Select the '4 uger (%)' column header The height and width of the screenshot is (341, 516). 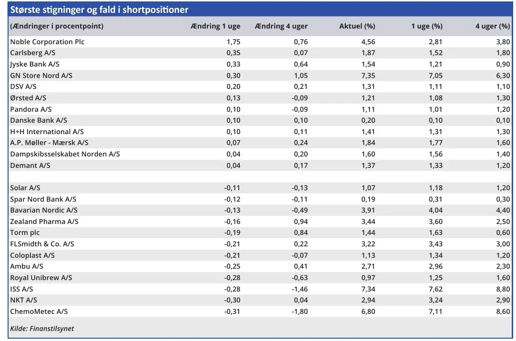[492, 26]
